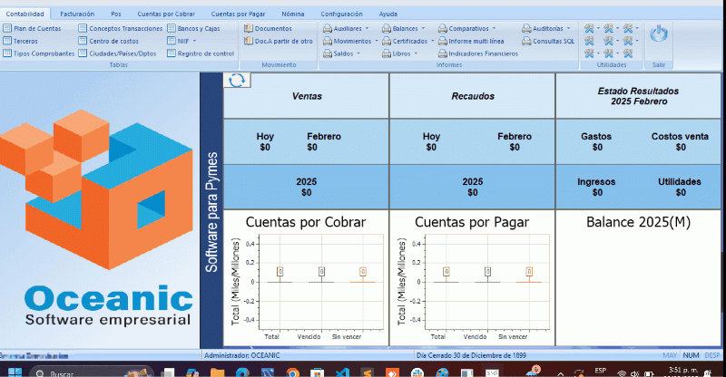Open Doc.A partir de otro
726x377 pixels.
pyautogui.click(x=278, y=42)
